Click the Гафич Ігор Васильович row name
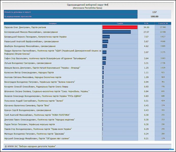 tap(45, 58)
